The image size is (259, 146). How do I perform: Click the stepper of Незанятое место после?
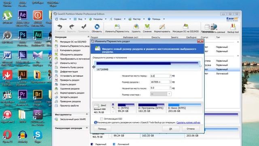[170, 88]
